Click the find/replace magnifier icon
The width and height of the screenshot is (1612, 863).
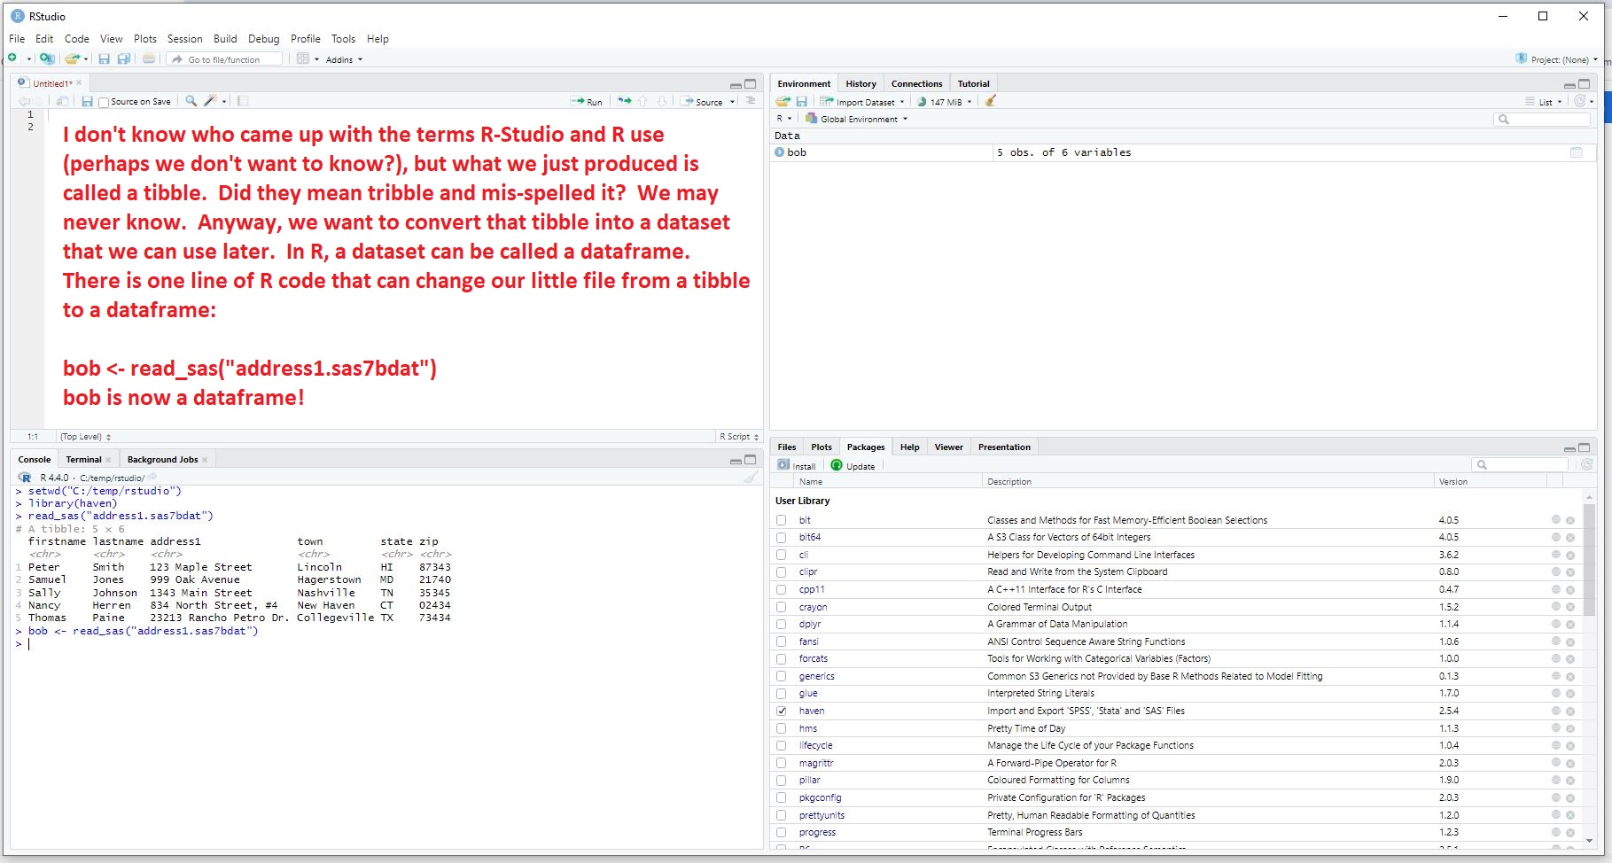point(191,102)
